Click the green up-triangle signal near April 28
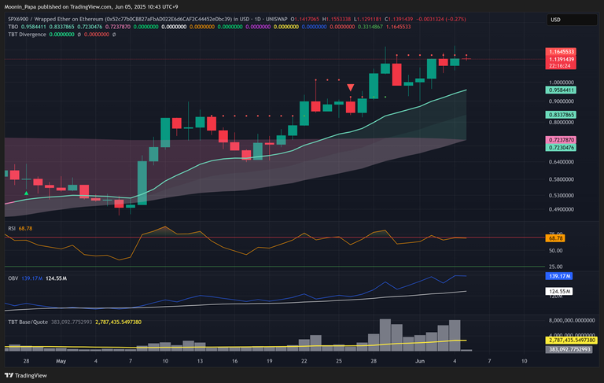 coord(28,193)
